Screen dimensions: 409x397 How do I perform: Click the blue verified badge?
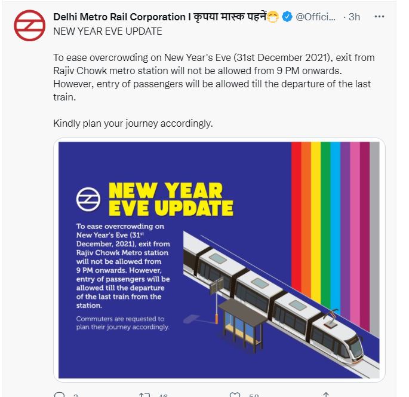[x=287, y=17]
